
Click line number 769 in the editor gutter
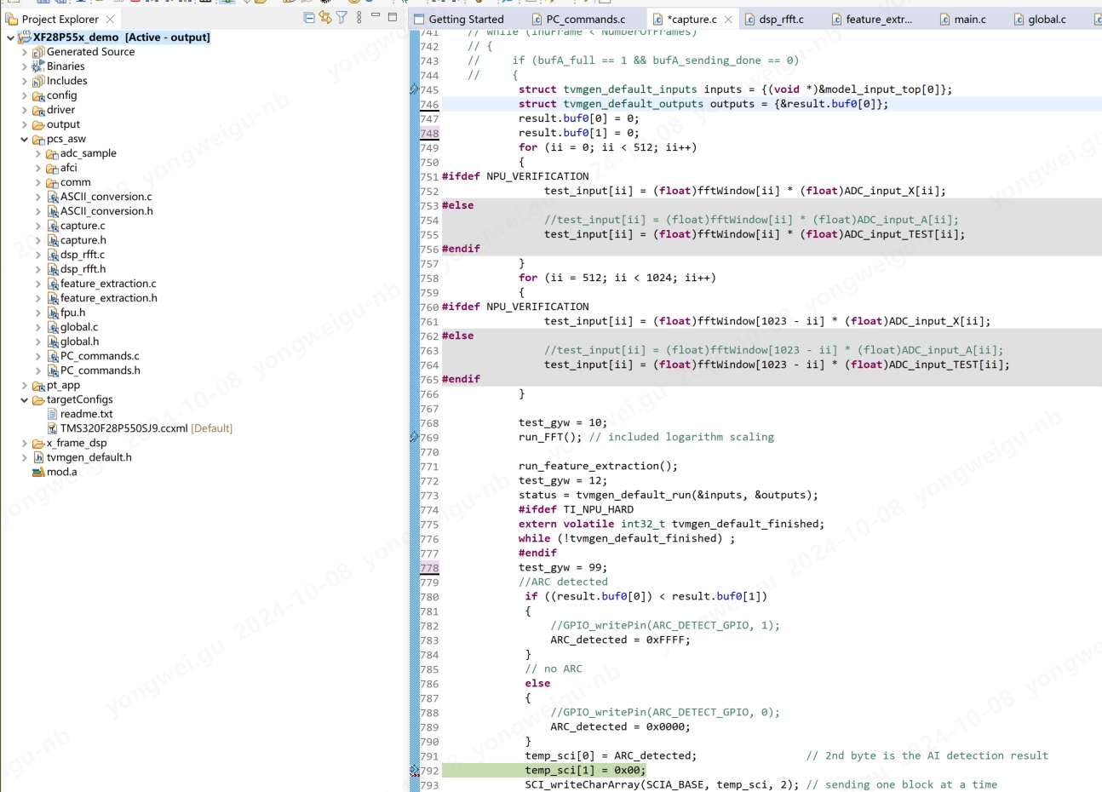(429, 437)
